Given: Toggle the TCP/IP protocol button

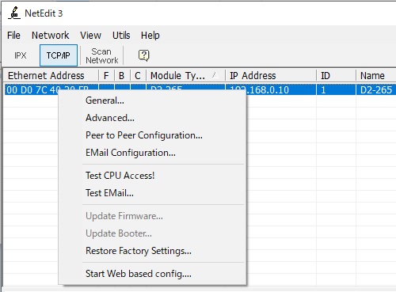Looking at the screenshot, I should (59, 55).
